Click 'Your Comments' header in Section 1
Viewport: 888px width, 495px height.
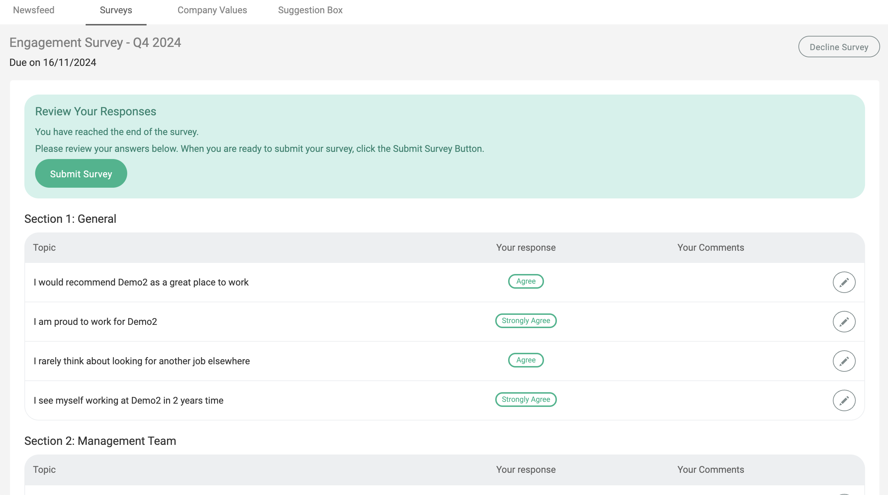coord(711,247)
